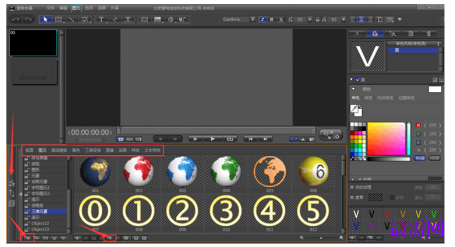The height and width of the screenshot is (247, 455).
Task: Open the first font size 92 dropdown
Action: click(x=310, y=19)
